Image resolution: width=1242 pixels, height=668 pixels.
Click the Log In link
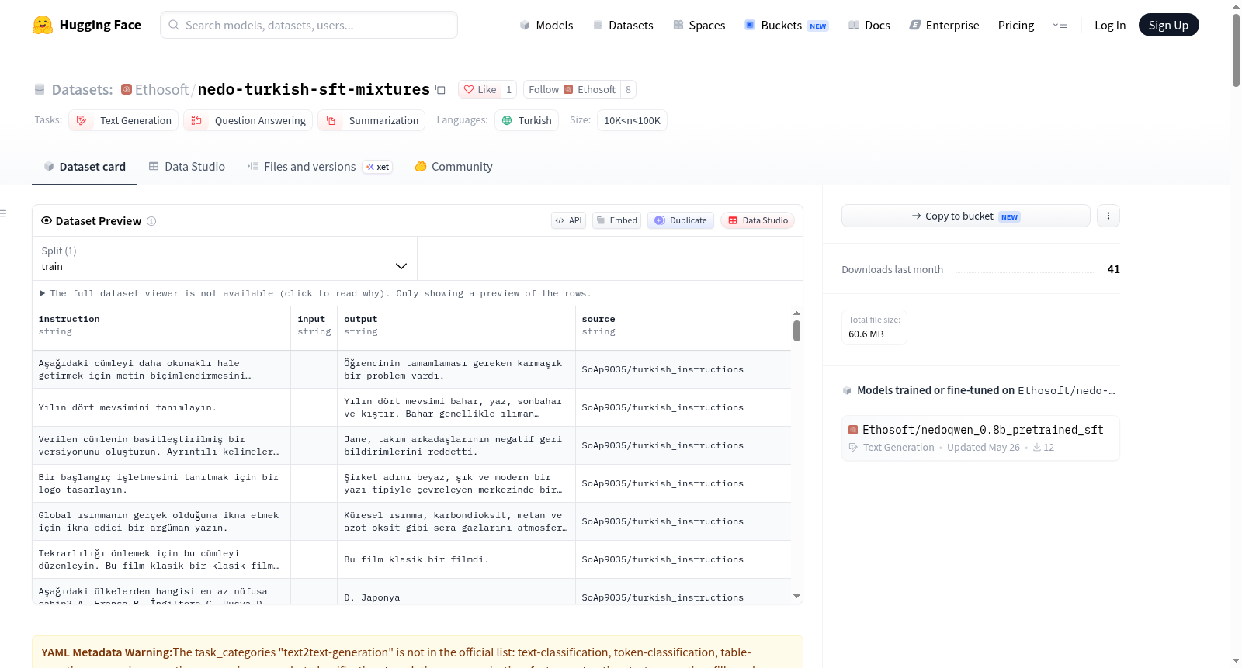tap(1110, 26)
